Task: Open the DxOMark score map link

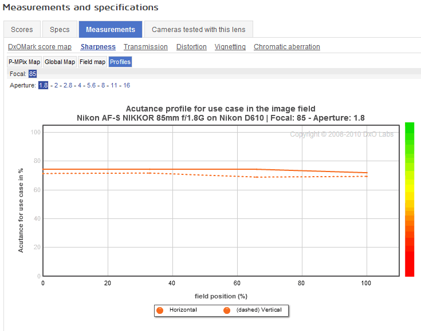Action: click(40, 47)
